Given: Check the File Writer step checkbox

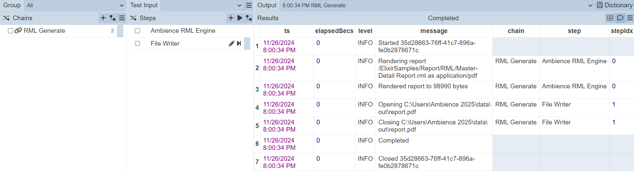Looking at the screenshot, I should (138, 44).
